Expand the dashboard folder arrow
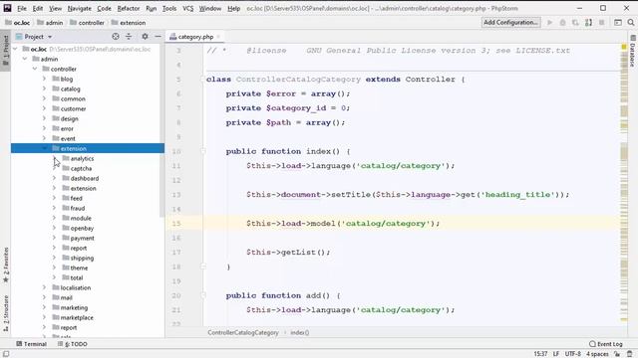The image size is (638, 358). 54,178
